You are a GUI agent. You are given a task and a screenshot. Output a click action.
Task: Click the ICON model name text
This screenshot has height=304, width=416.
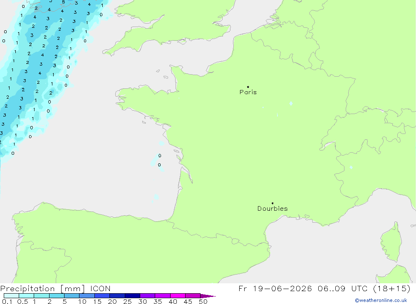(x=100, y=288)
